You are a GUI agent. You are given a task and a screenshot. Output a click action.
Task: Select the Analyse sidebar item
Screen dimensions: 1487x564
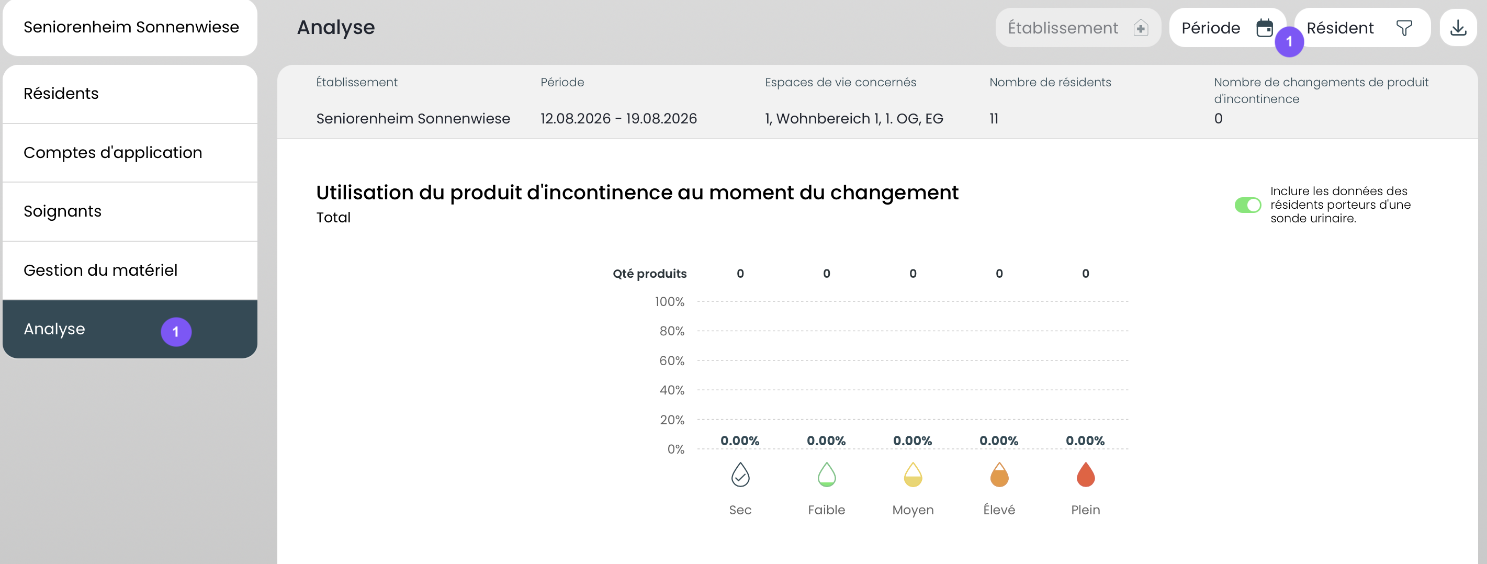pos(130,329)
